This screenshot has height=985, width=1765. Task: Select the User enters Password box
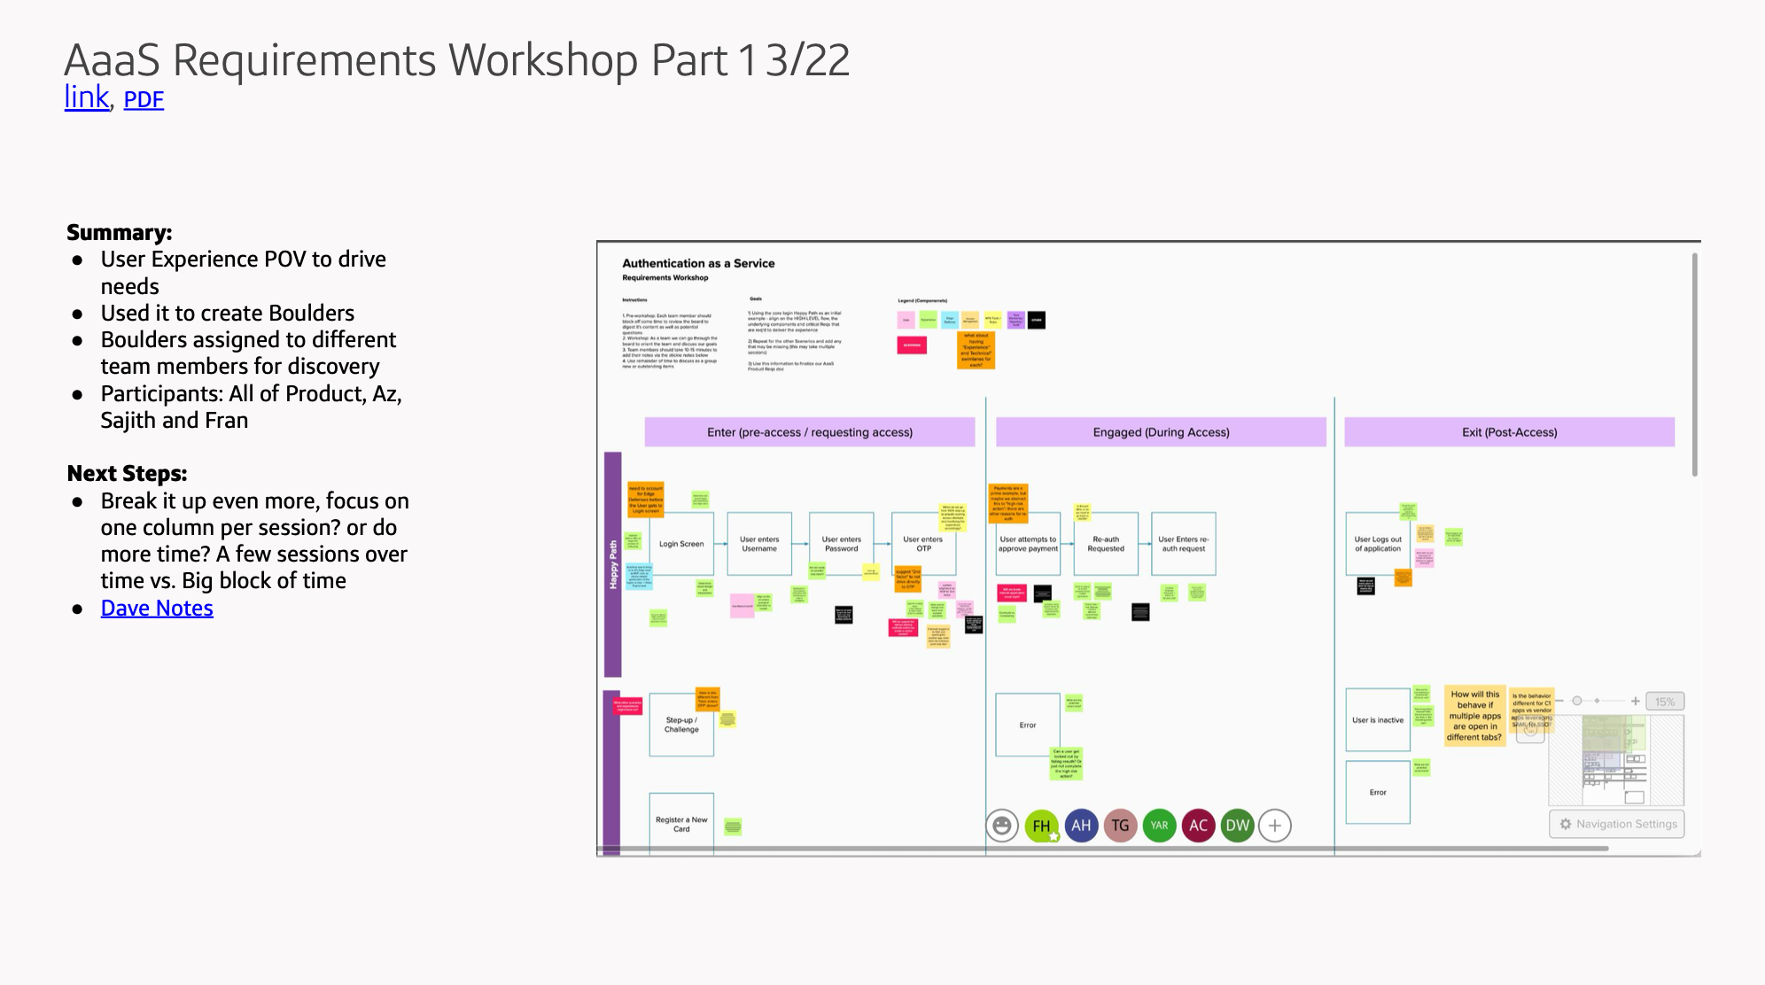click(x=841, y=544)
